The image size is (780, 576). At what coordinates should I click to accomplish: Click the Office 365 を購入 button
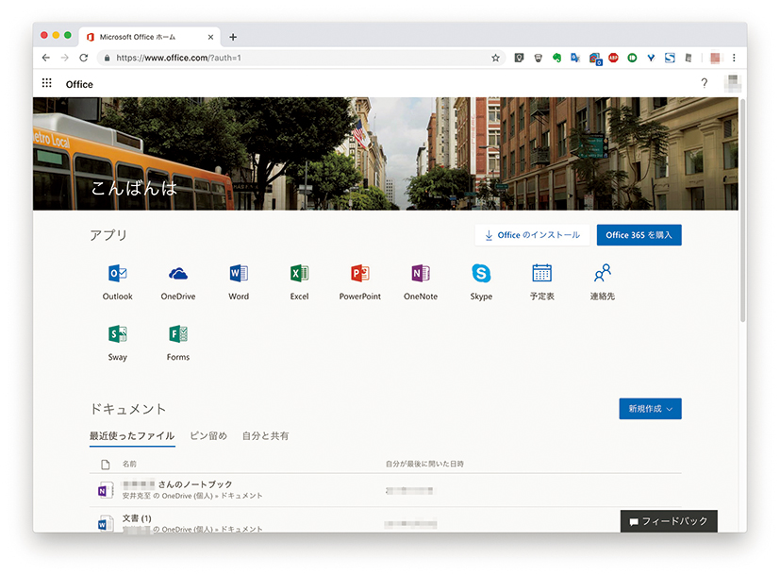click(639, 235)
